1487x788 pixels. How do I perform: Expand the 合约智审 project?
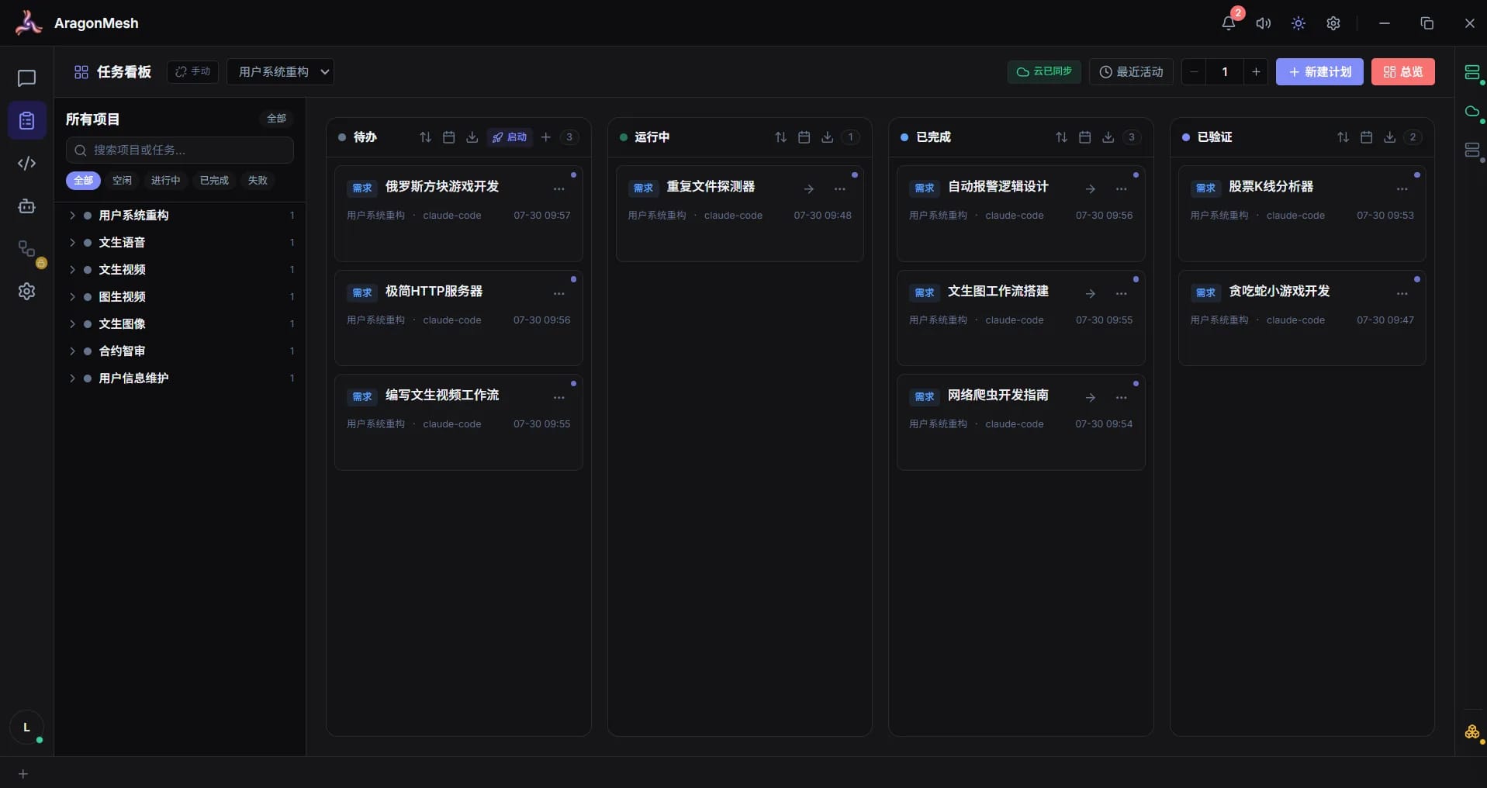coord(72,351)
